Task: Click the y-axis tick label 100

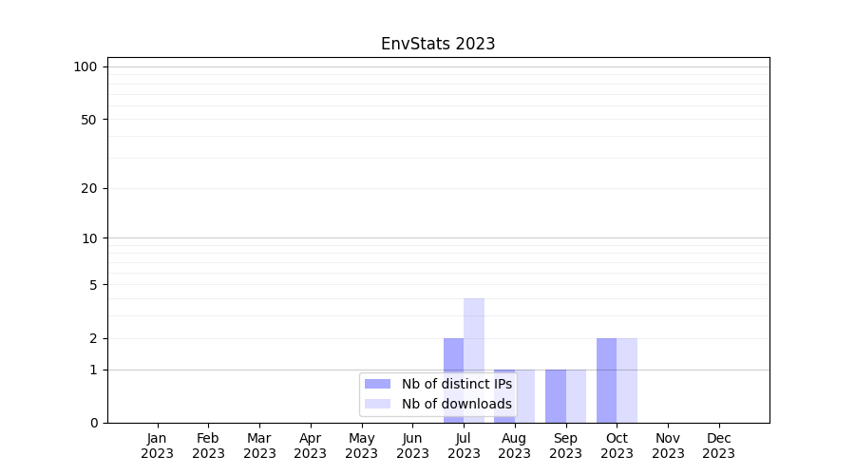Action: pyautogui.click(x=85, y=66)
